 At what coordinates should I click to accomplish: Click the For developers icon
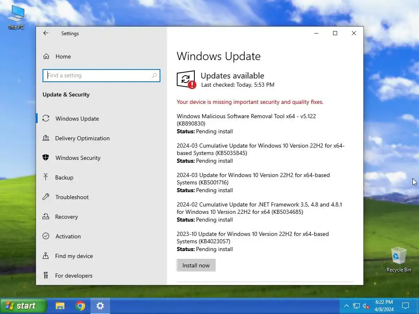(x=46, y=275)
